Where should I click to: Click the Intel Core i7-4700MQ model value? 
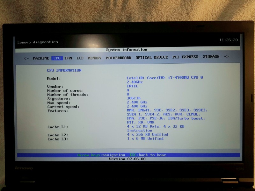pyautogui.click(x=165, y=78)
